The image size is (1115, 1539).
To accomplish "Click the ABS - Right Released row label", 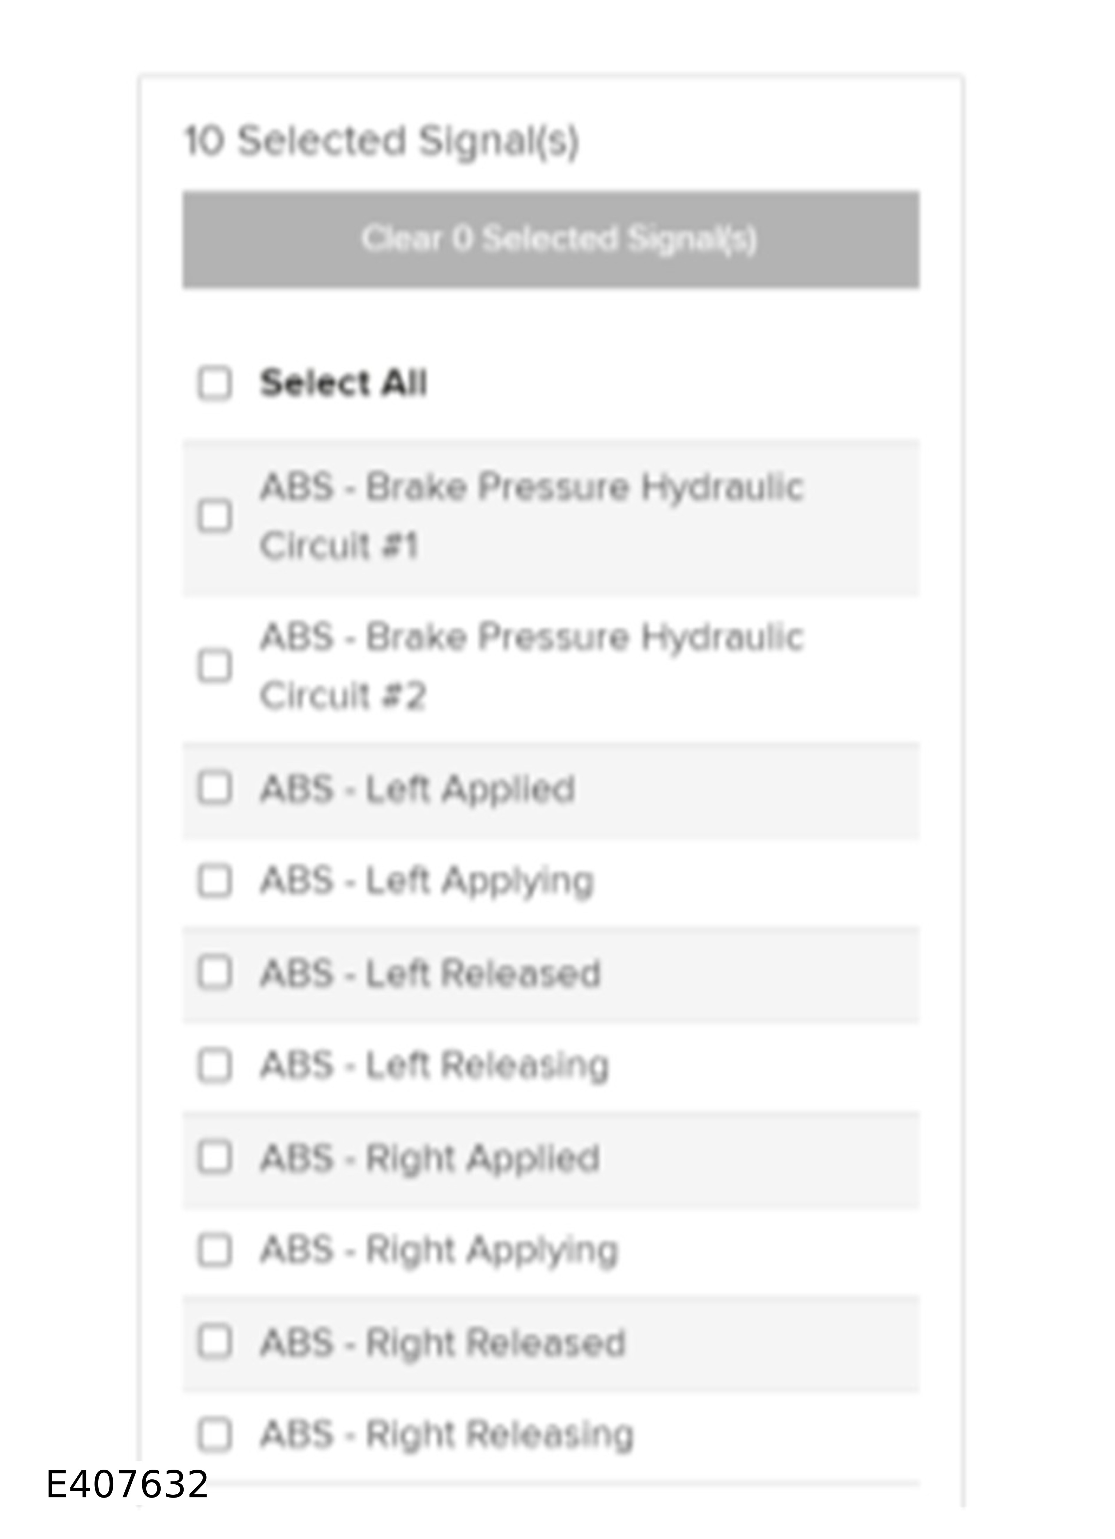I will tap(443, 1343).
